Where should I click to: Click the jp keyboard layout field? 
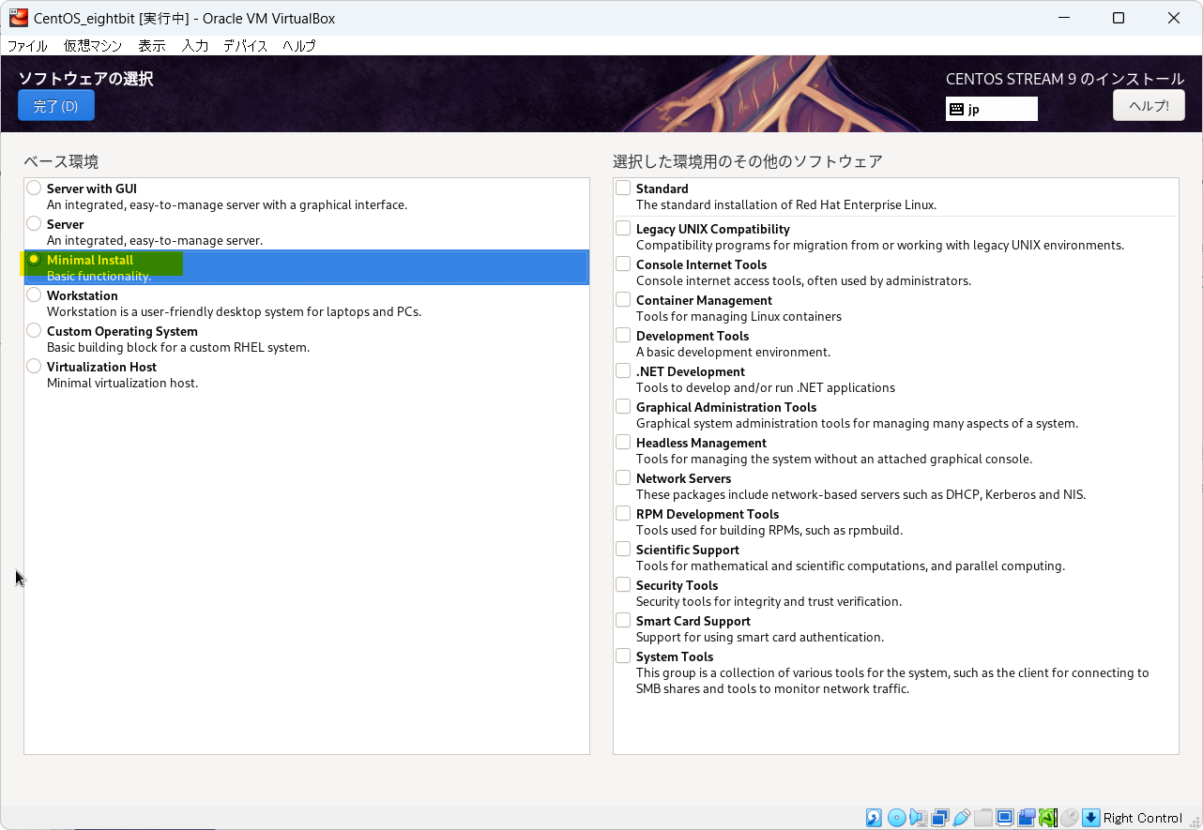tap(992, 109)
